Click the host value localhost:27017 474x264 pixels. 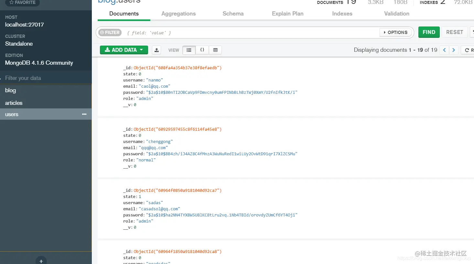coord(25,25)
